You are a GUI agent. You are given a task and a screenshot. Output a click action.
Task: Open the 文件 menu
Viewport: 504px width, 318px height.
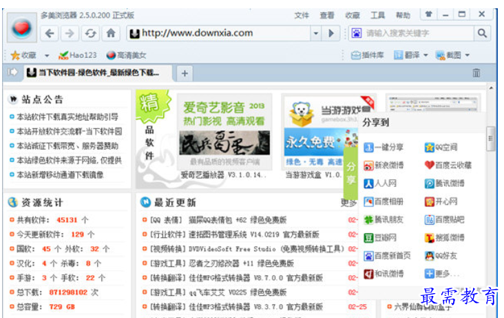[302, 15]
